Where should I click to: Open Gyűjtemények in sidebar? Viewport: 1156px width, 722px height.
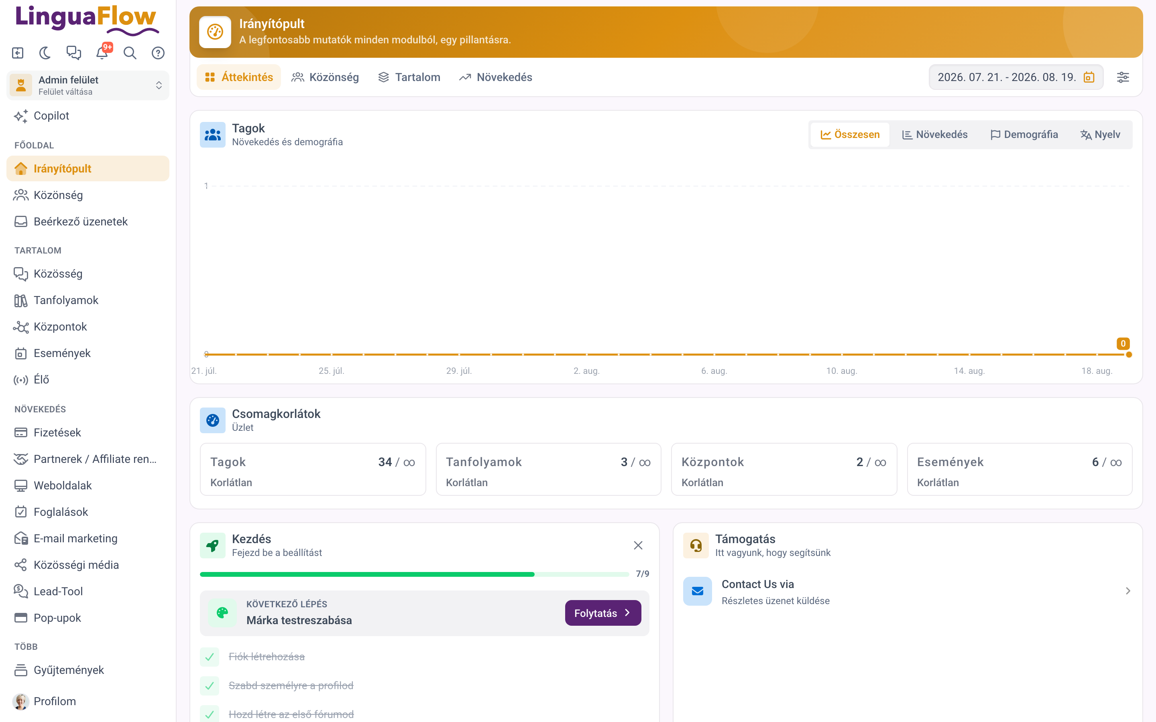coord(88,670)
